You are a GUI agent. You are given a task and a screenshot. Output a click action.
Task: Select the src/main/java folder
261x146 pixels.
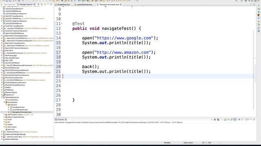[x=13, y=100]
